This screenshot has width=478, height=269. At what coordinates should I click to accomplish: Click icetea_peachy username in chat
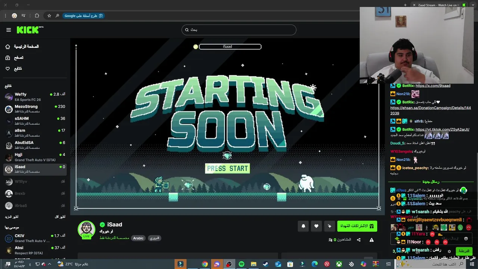pos(415,168)
